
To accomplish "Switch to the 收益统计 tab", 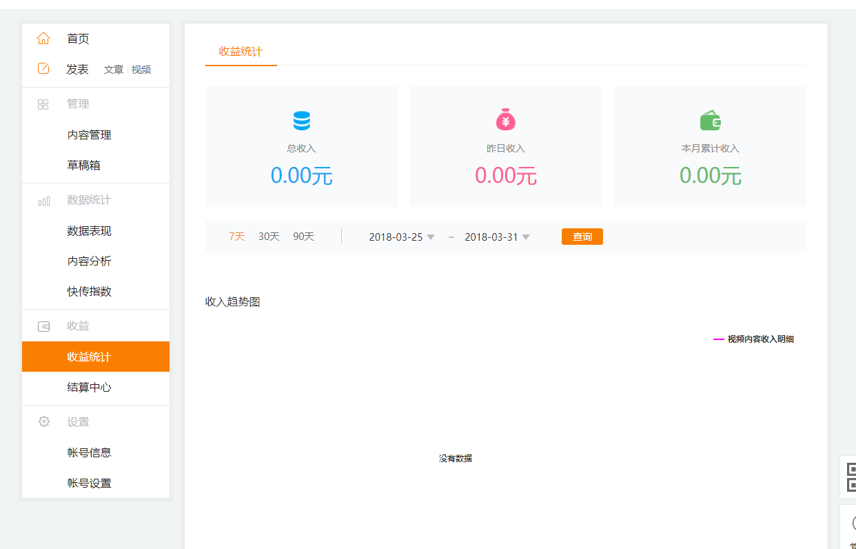I will [241, 52].
